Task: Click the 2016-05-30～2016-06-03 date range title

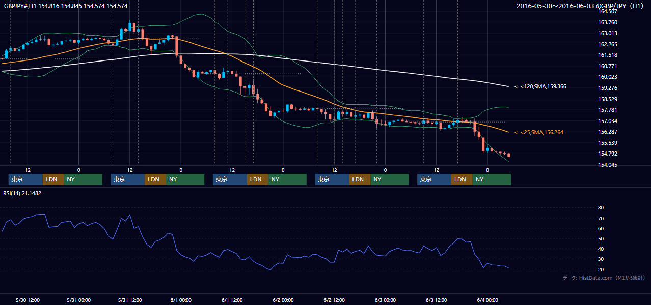Action: [x=581, y=6]
